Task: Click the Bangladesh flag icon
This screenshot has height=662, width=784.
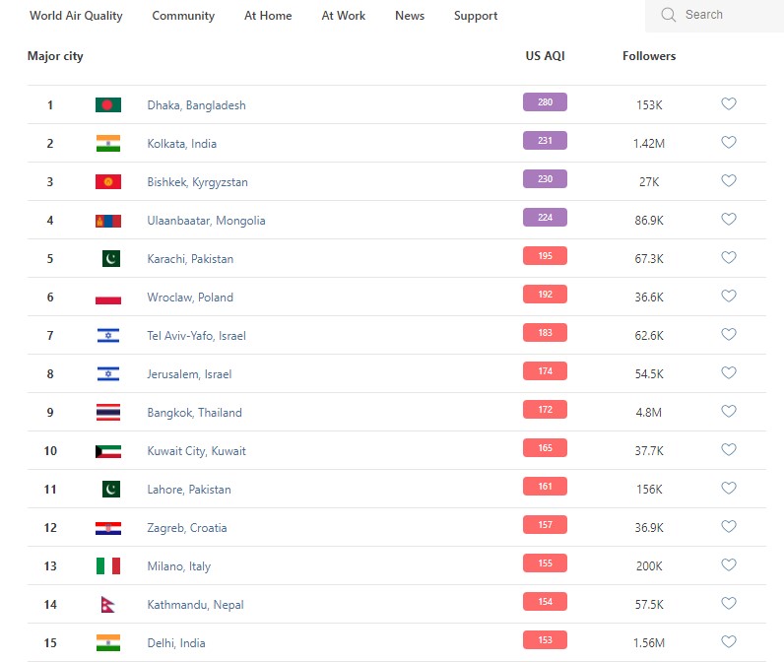Action: coord(108,104)
